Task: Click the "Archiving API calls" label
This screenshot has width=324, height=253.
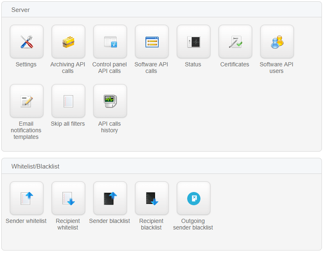Action: pos(68,68)
